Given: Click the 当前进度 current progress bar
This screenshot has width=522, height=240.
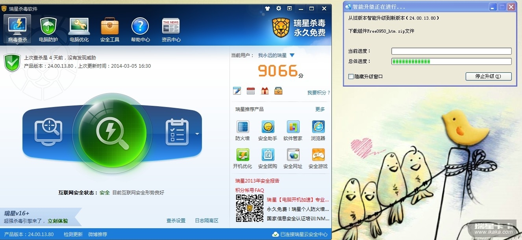Looking at the screenshot, I should point(452,51).
